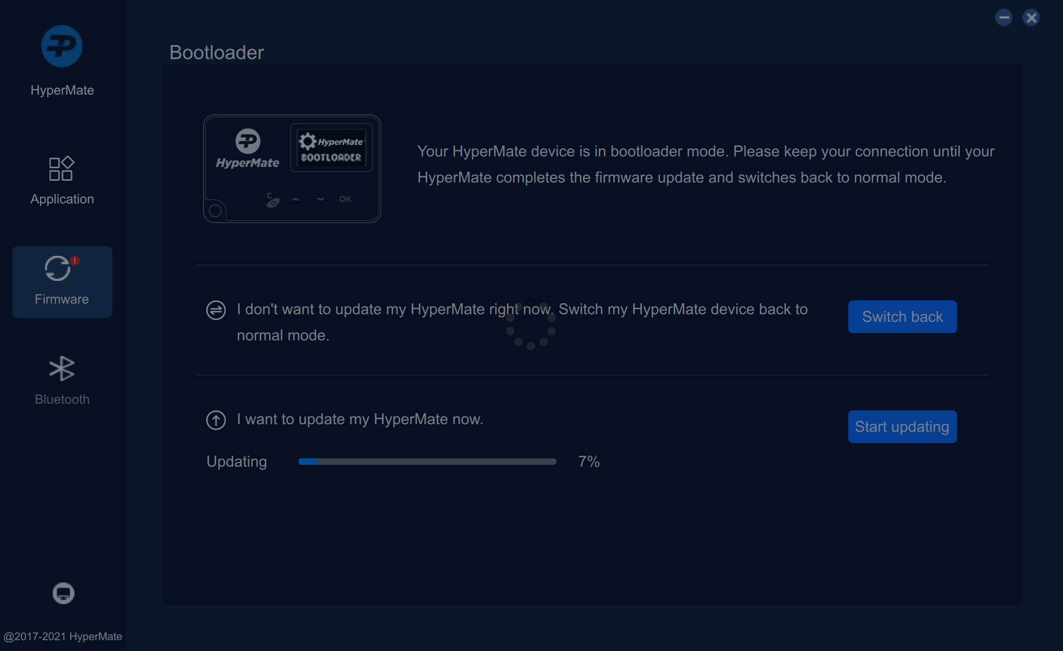Close the HyperMate window
This screenshot has width=1063, height=651.
click(x=1031, y=17)
